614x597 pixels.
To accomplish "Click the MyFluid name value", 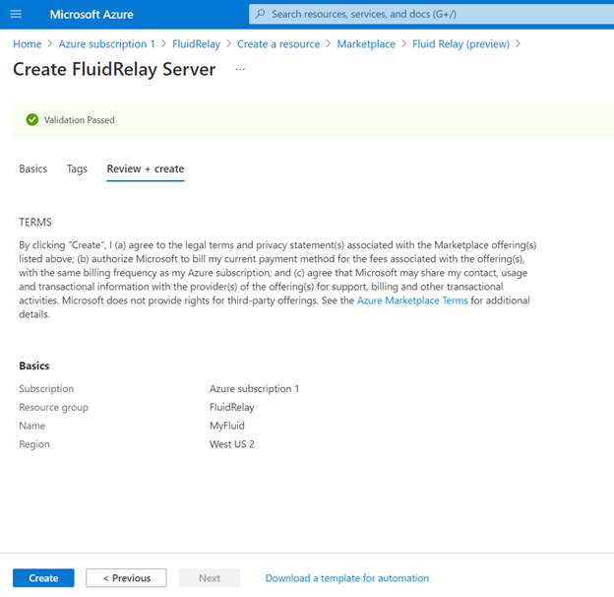I will (227, 426).
